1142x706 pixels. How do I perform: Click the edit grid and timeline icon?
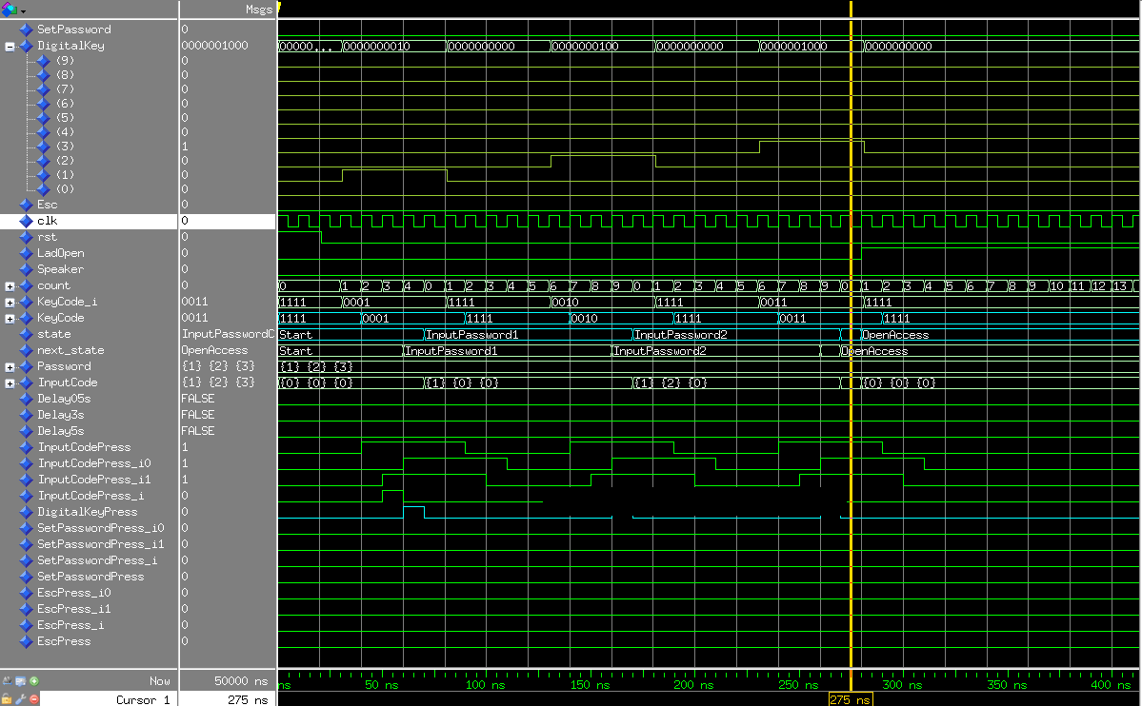(20, 681)
